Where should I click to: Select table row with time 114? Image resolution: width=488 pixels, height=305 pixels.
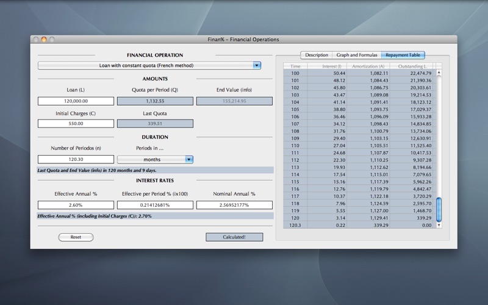[x=359, y=174]
